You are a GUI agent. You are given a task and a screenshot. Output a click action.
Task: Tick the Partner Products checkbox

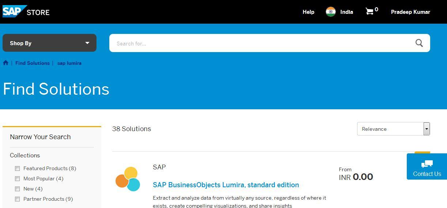(x=17, y=199)
